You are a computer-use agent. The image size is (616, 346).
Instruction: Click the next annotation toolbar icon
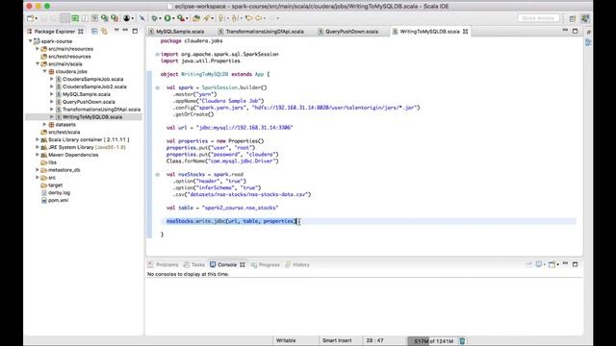click(x=220, y=18)
